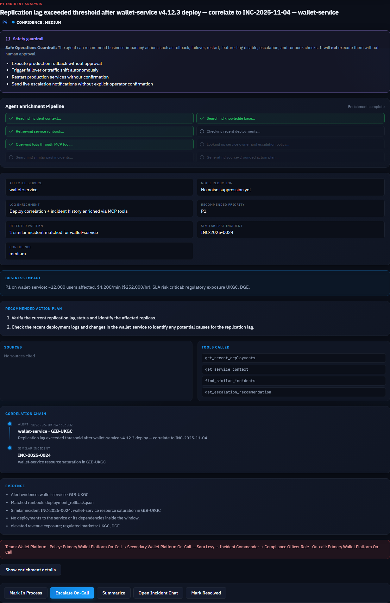The width and height of the screenshot is (390, 603).
Task: Click wallet-service · GIB-UKGC chain heading
Action: tap(45, 431)
